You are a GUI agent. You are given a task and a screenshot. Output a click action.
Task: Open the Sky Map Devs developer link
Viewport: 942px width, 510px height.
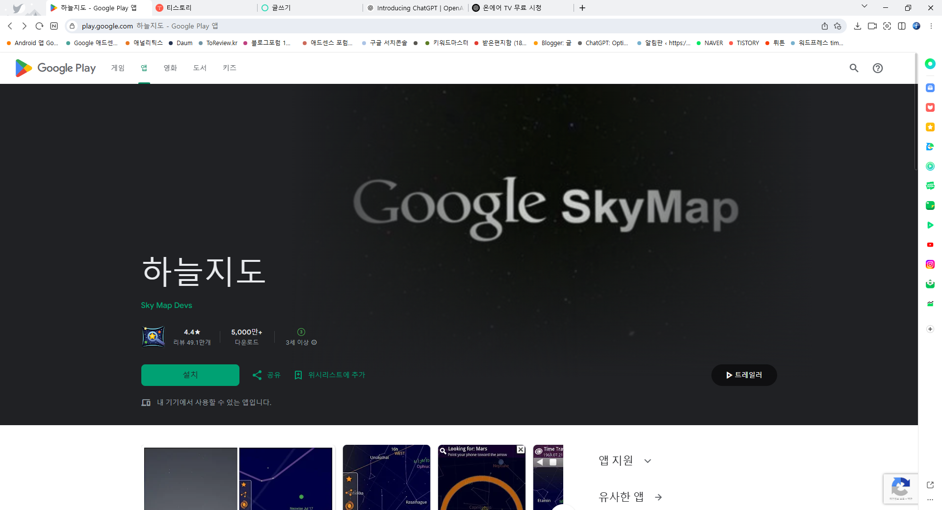166,306
